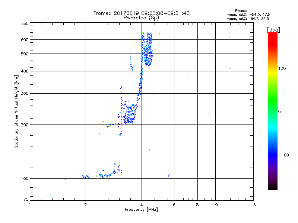Viewport: 298px width, 223px height.
Task: Click x-axis tick label '4'
Action: (x=142, y=205)
